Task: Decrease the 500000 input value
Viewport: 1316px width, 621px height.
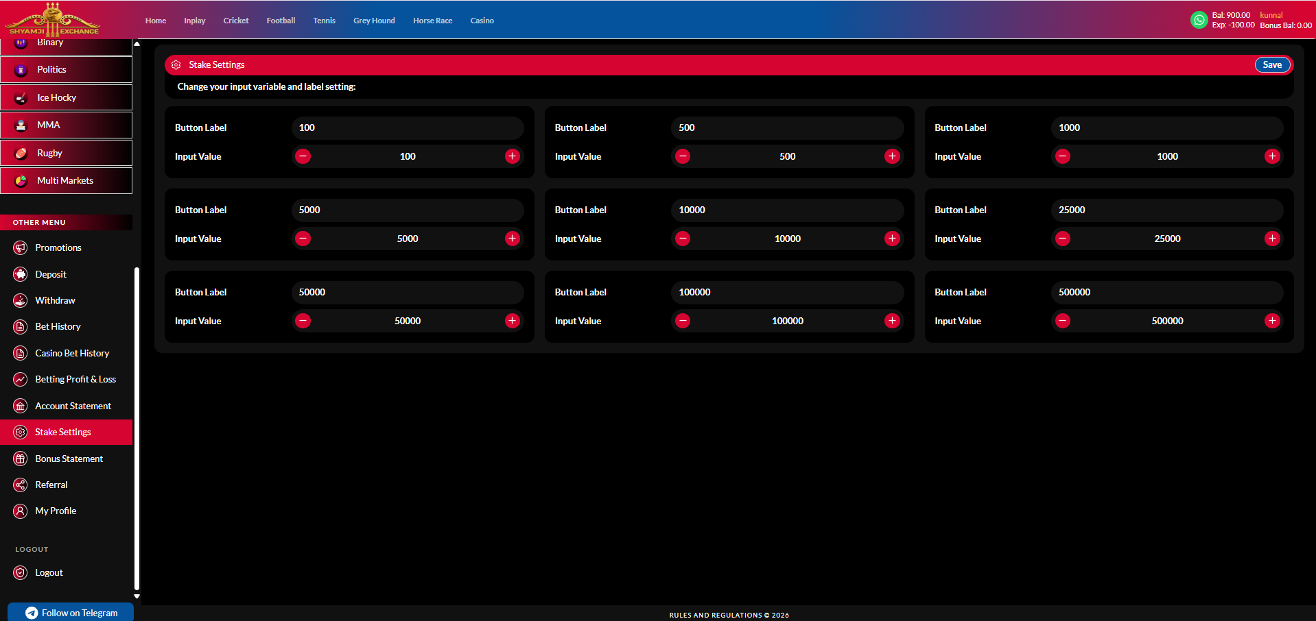Action: coord(1063,321)
